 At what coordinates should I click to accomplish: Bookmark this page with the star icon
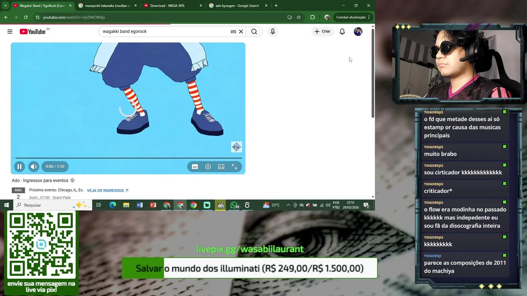coord(298,17)
